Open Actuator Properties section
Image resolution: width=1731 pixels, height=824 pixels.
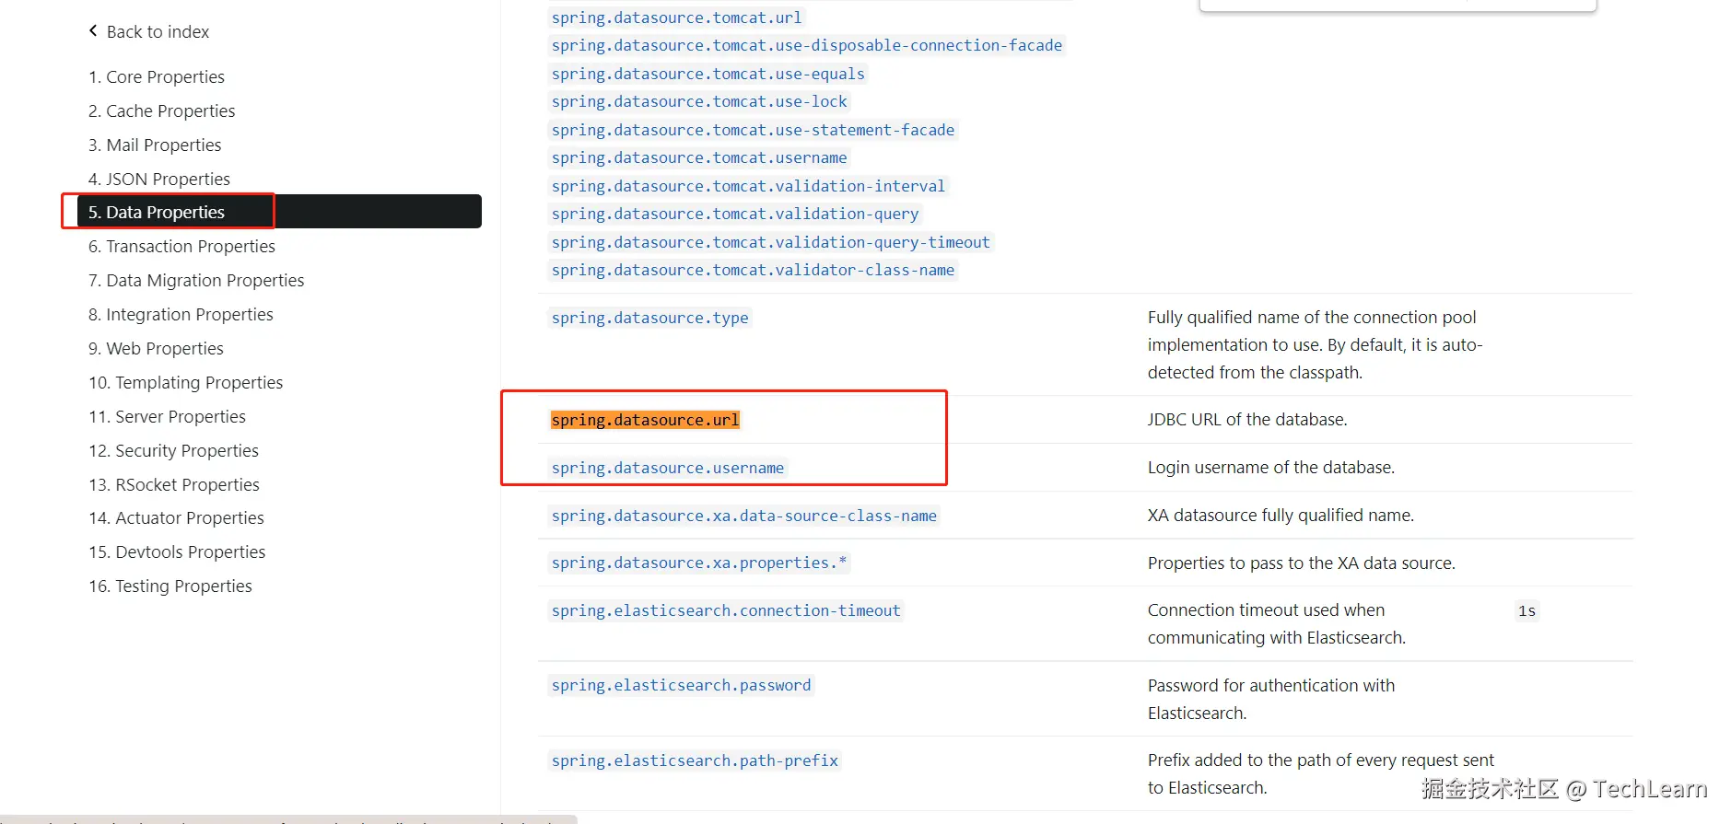tap(176, 517)
